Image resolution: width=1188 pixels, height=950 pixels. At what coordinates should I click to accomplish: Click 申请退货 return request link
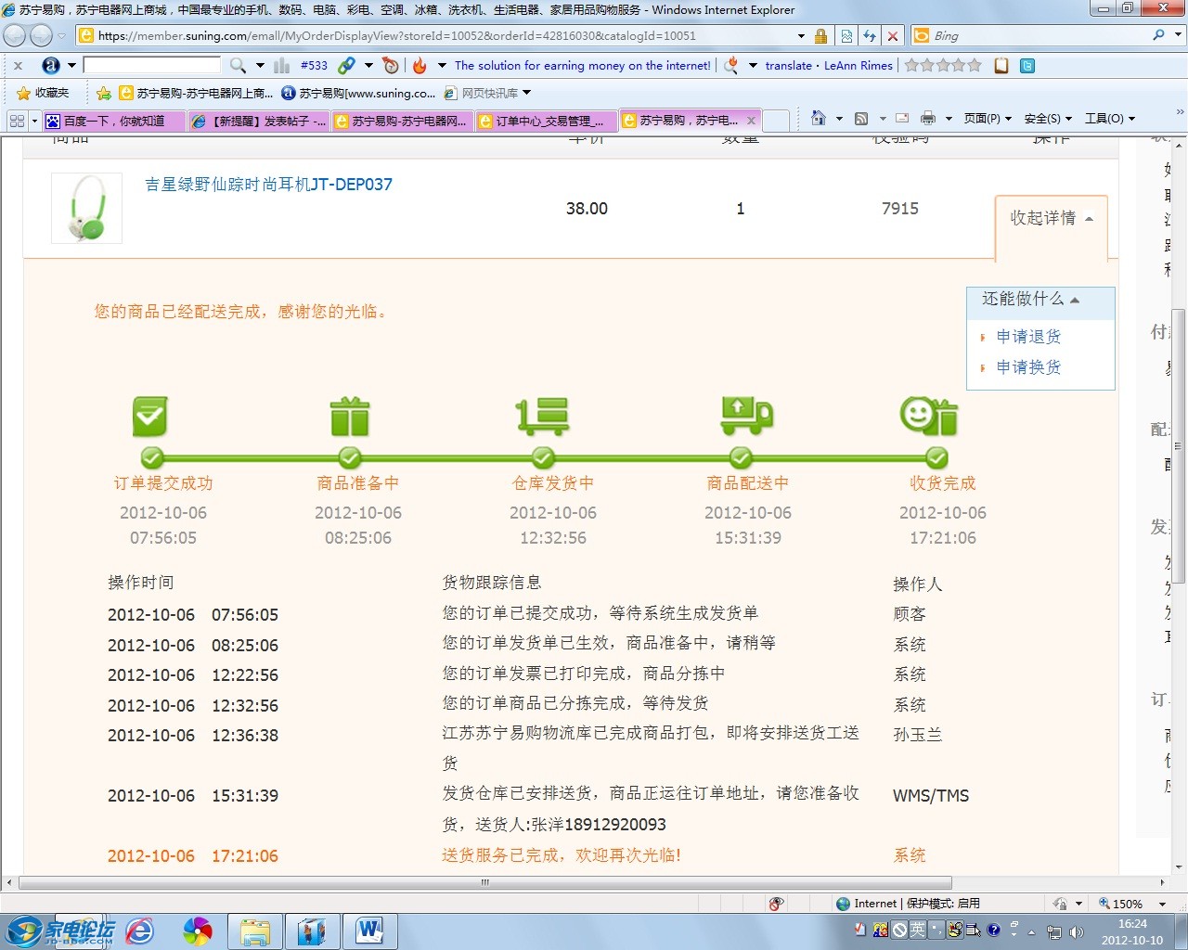coord(1028,337)
